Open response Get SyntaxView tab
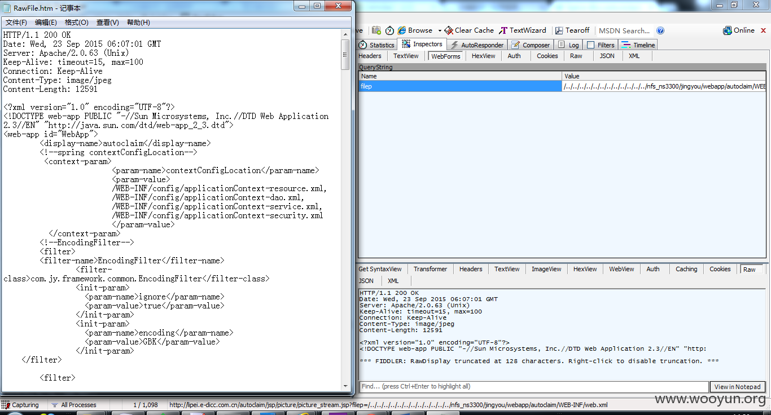This screenshot has width=771, height=415. coord(380,269)
